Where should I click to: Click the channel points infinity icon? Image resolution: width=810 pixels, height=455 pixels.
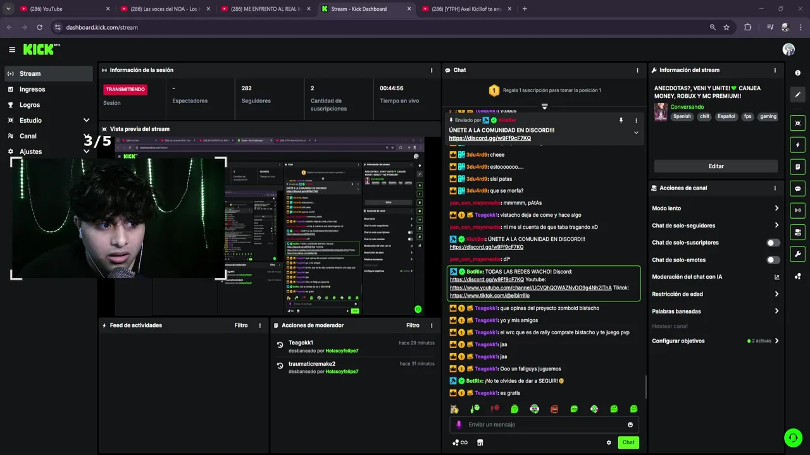point(460,442)
